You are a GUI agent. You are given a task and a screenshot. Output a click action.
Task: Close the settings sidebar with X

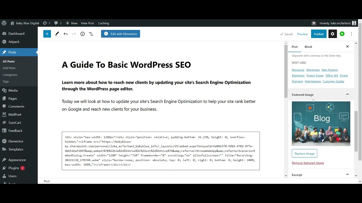pos(348,47)
